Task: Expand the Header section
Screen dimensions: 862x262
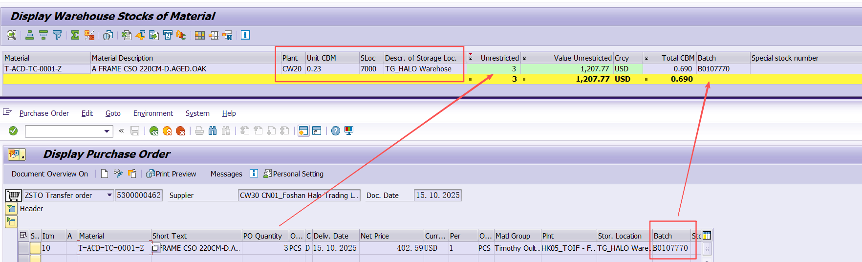Action: [x=11, y=209]
